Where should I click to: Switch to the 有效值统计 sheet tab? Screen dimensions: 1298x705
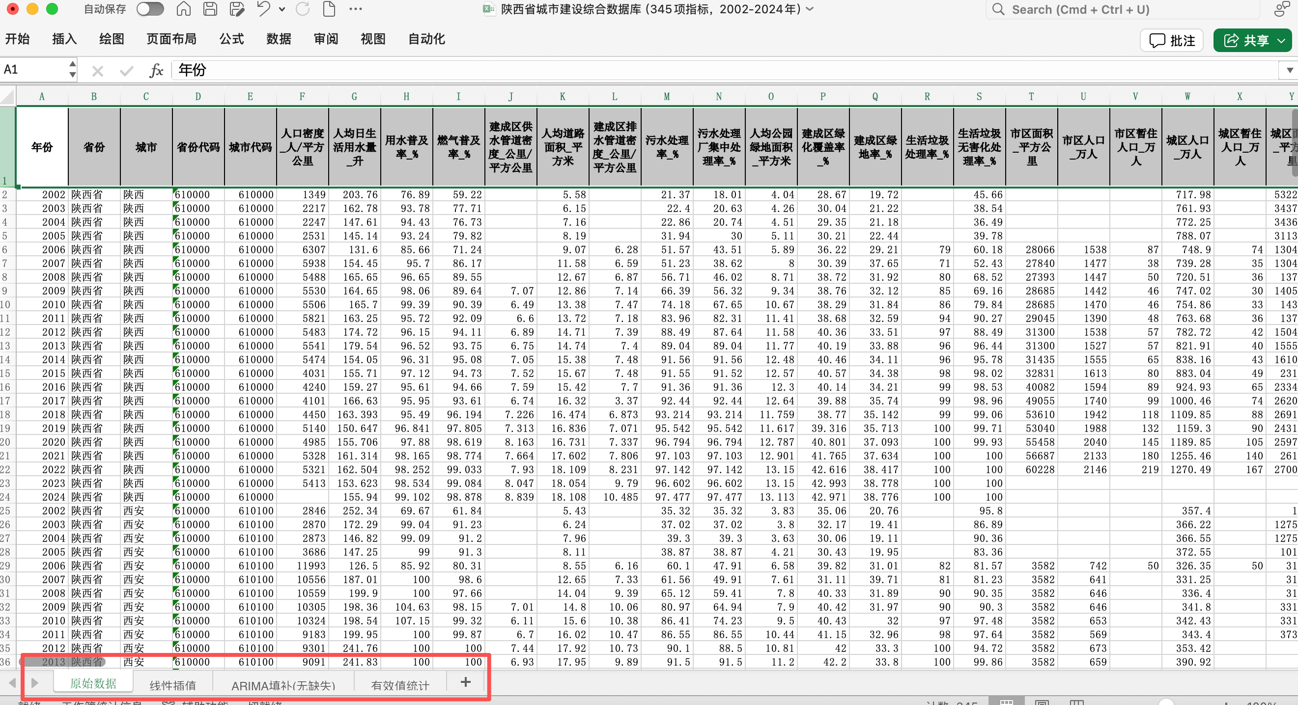pos(400,685)
